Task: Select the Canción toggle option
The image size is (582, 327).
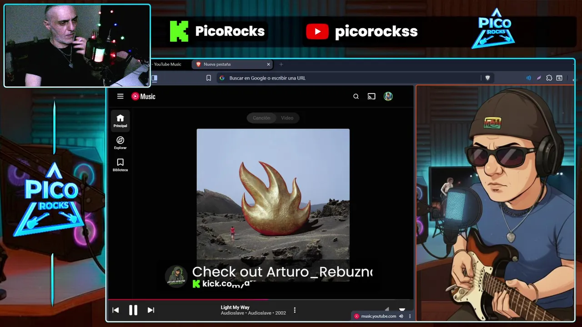Action: pyautogui.click(x=261, y=118)
